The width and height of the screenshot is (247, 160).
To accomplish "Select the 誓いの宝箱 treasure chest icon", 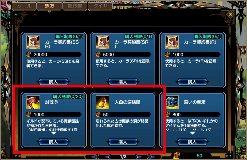I will (172, 102).
